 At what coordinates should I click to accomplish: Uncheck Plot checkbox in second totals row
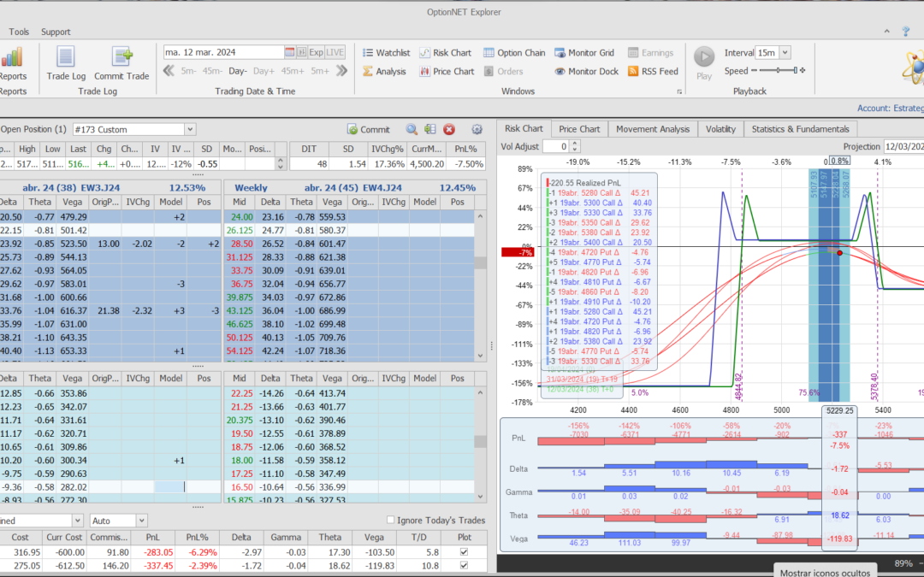[x=464, y=566]
